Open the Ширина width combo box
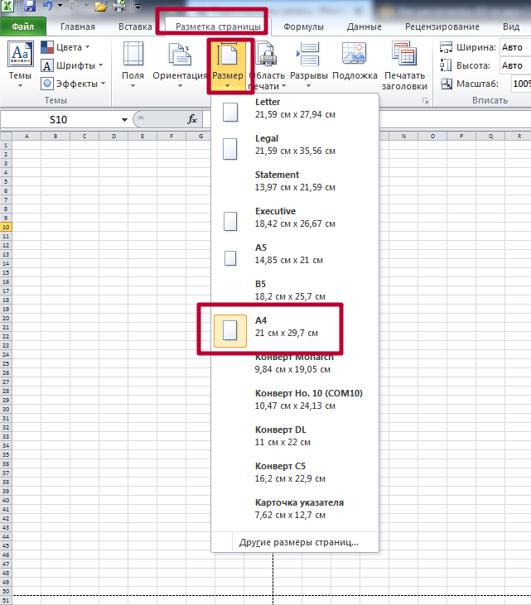The image size is (531, 605). pyautogui.click(x=514, y=47)
